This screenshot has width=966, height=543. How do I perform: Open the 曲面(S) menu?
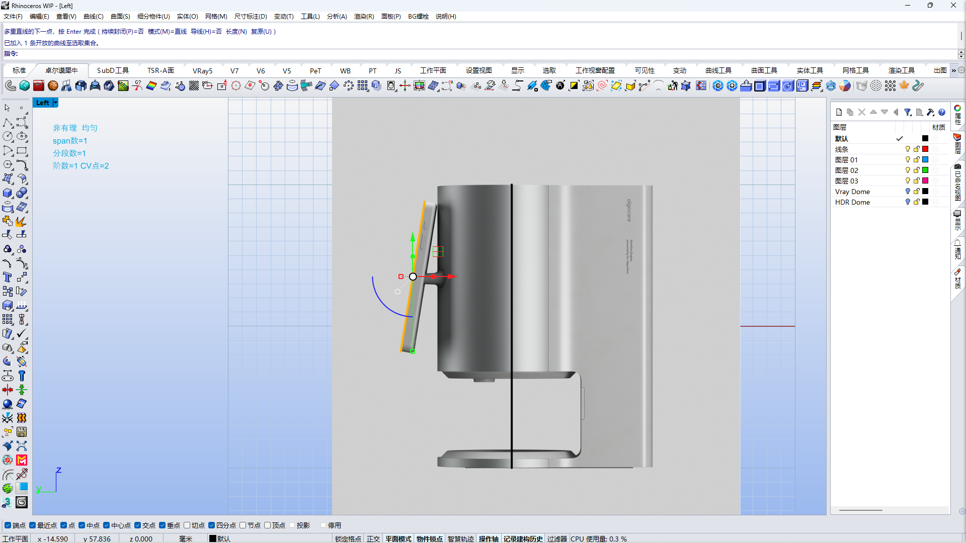tap(120, 16)
